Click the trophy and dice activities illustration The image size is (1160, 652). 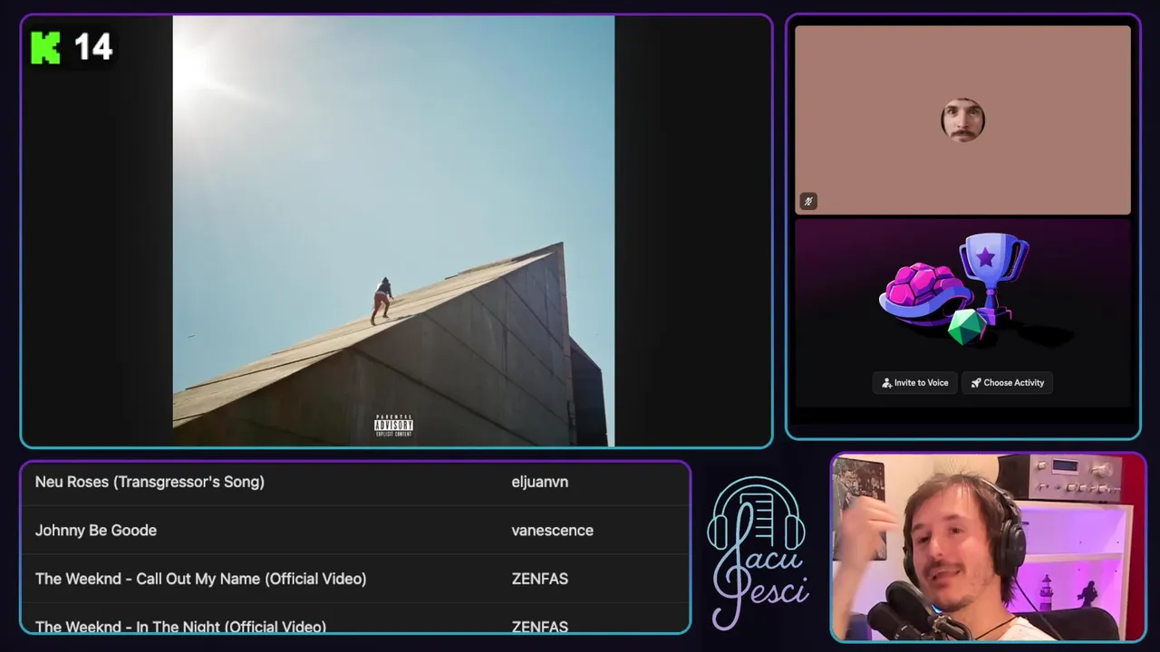(x=962, y=288)
